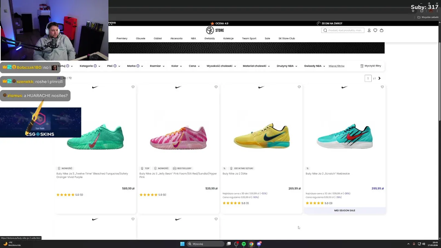Open Więcej filtrów link
Image resolution: width=441 pixels, height=248 pixels.
[x=336, y=66]
